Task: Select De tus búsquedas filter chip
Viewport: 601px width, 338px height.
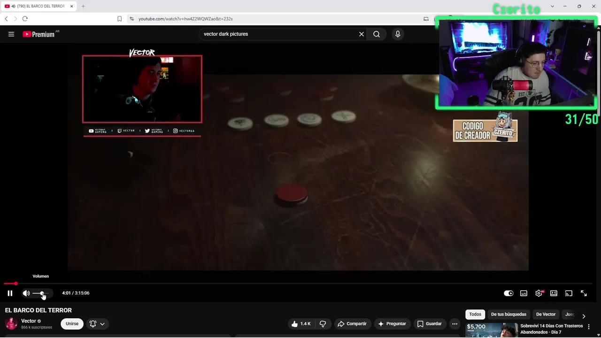Action: [x=509, y=315]
